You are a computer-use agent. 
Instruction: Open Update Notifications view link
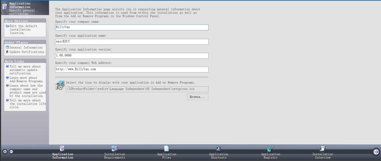pos(27,52)
